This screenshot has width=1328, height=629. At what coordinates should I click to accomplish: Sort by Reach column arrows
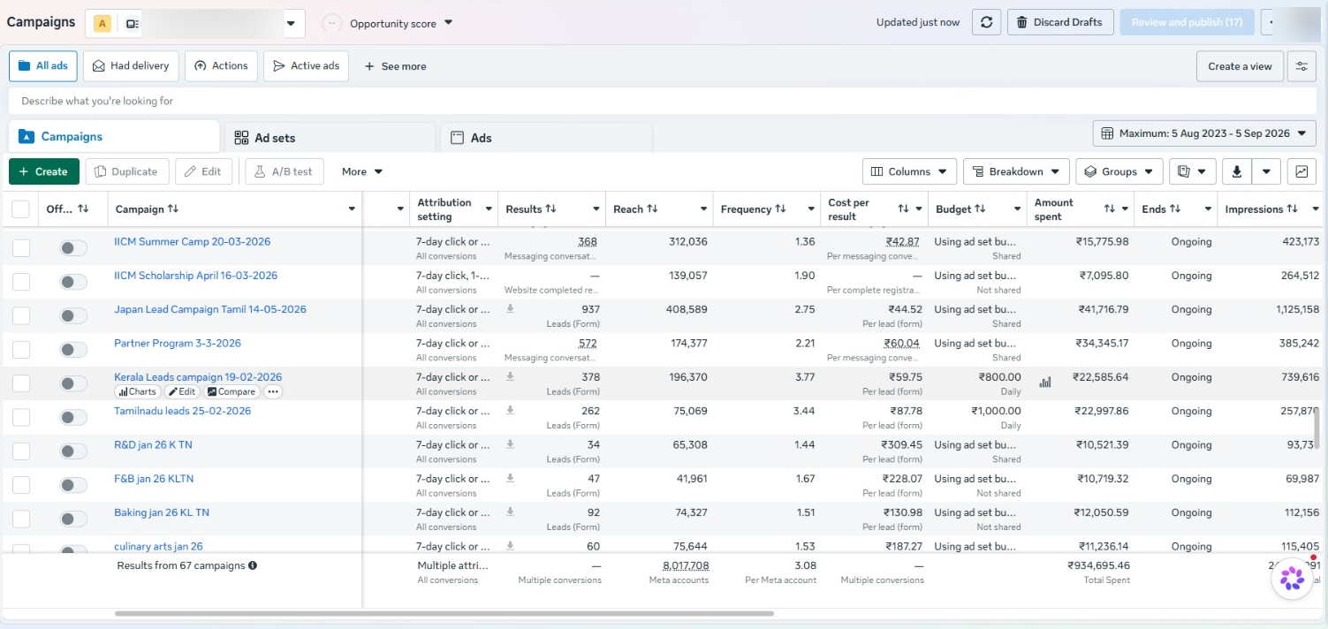pos(652,209)
